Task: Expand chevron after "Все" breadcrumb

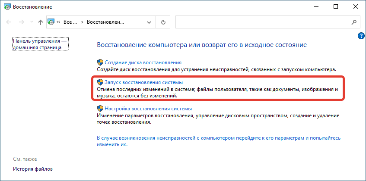Action: point(82,22)
